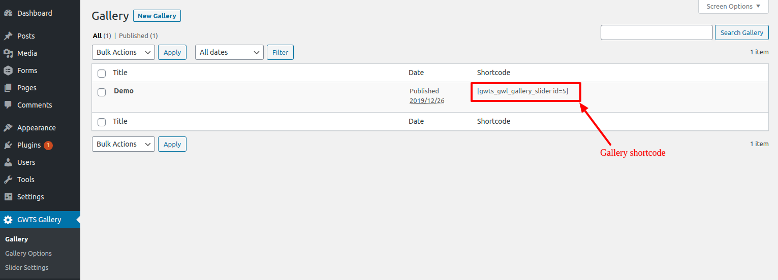Click the Gallery page heading

pyautogui.click(x=110, y=16)
